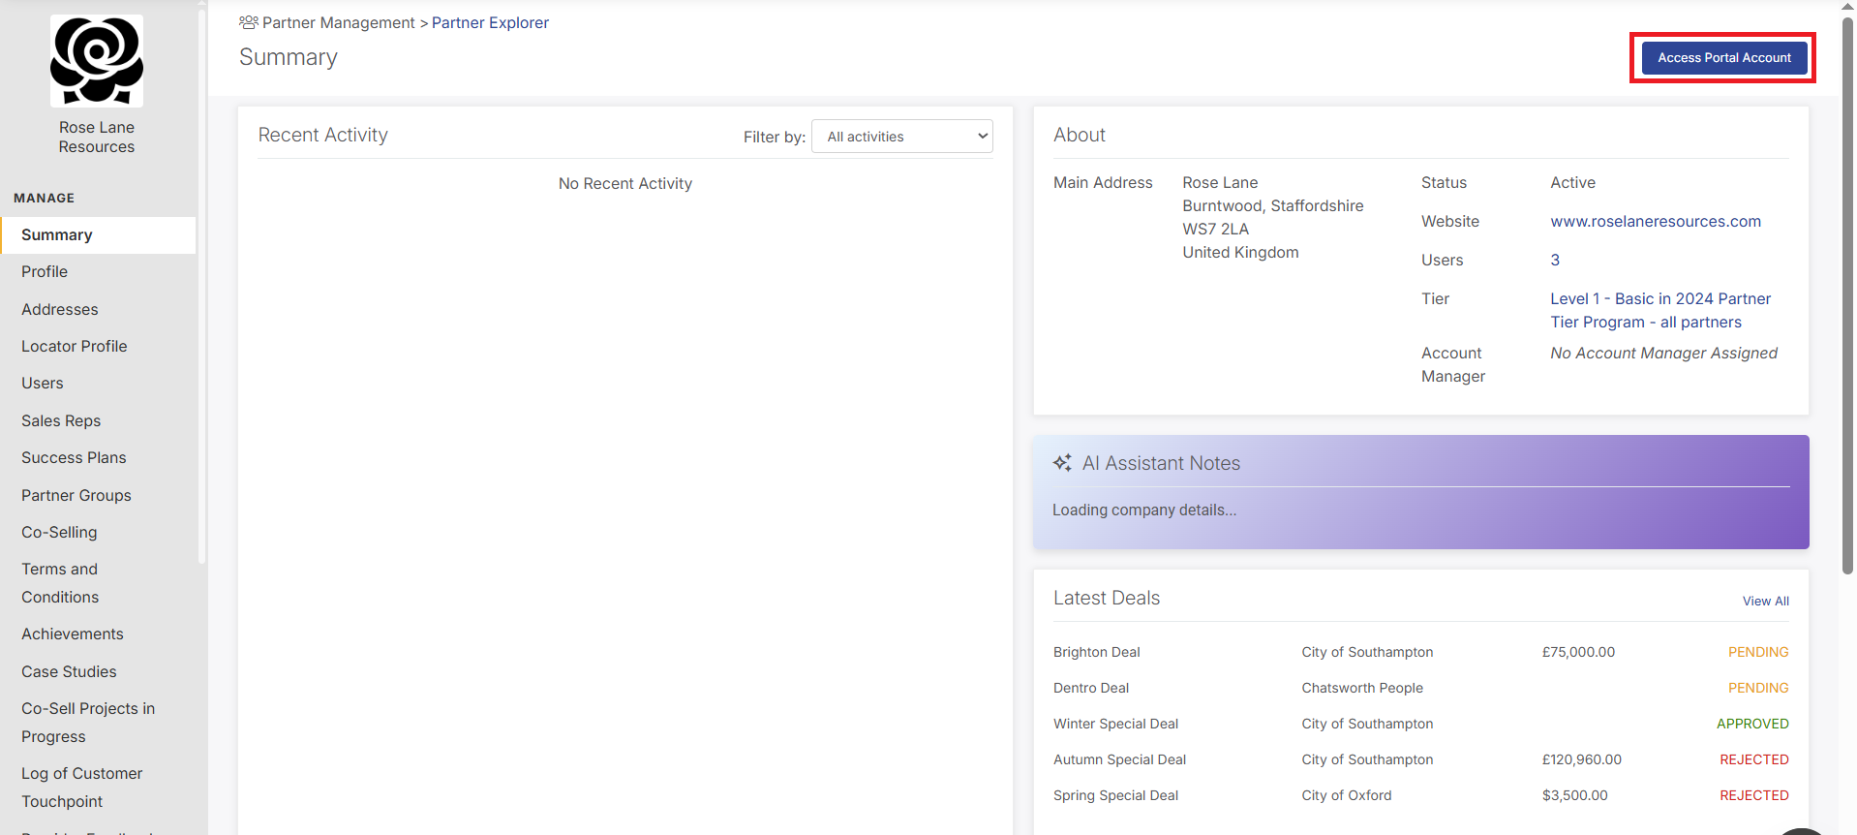The width and height of the screenshot is (1857, 835).
Task: Click View All in Latest Deals
Action: [1765, 601]
